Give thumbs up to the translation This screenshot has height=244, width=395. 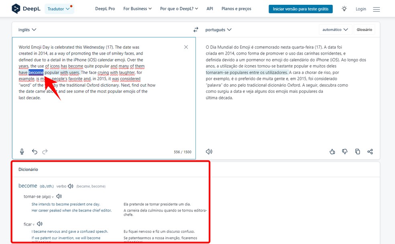[x=332, y=152]
